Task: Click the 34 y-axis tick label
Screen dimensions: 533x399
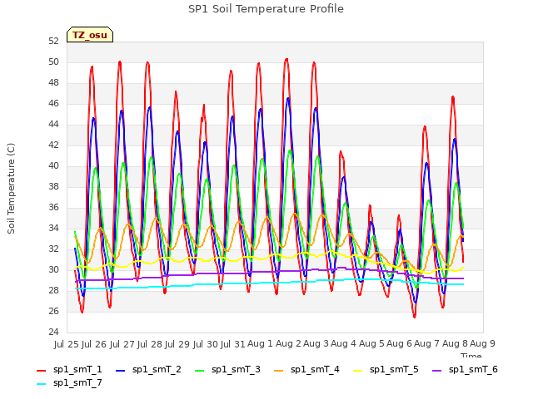Action: point(53,229)
